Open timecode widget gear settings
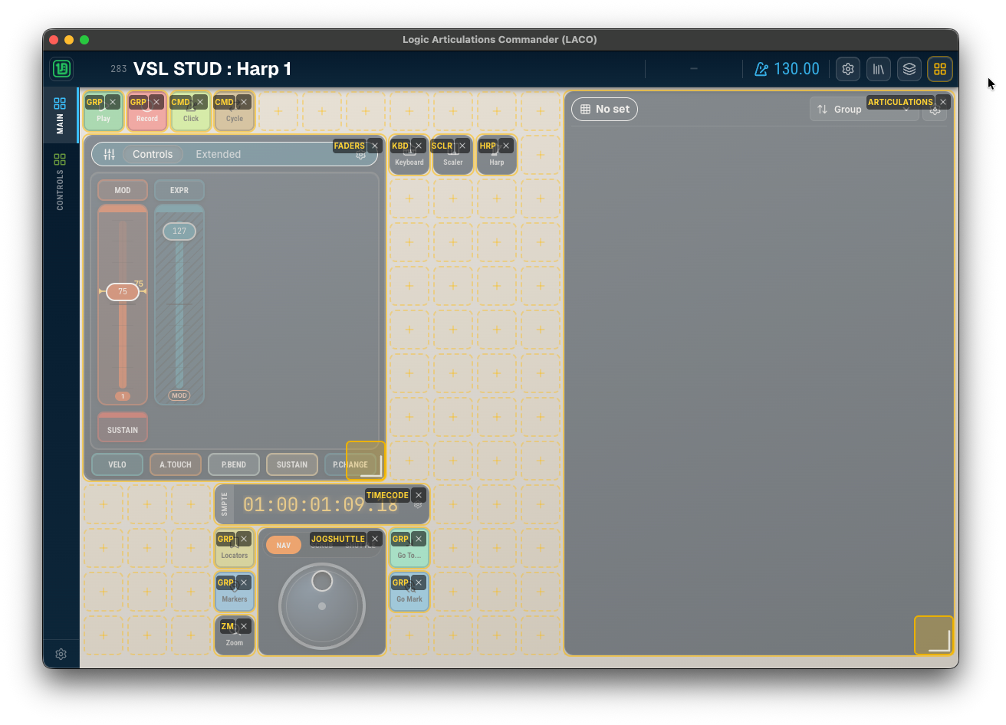 coord(418,504)
